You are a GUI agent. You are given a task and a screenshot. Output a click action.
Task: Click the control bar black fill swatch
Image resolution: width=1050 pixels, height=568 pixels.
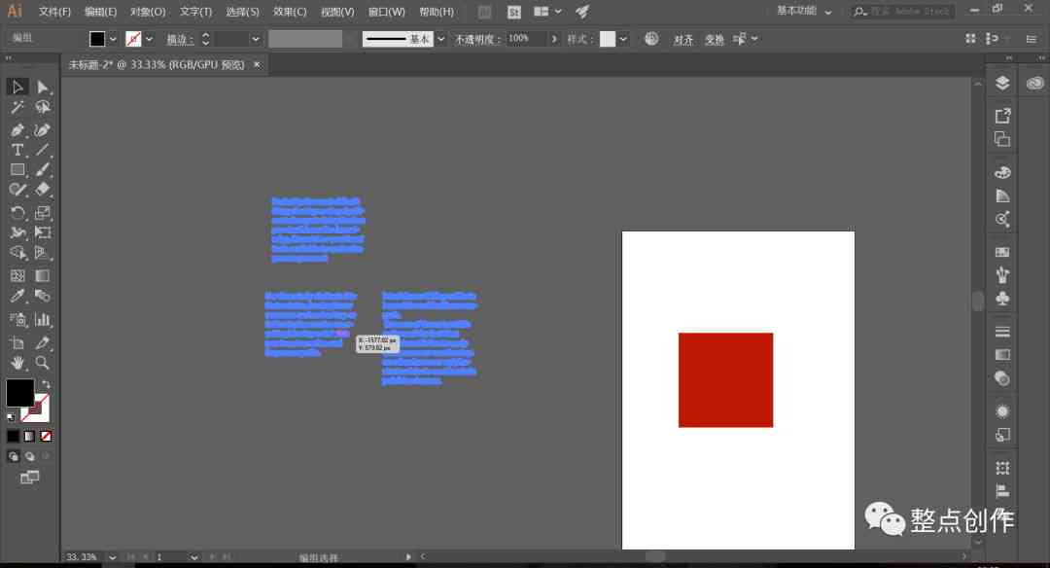[x=97, y=39]
